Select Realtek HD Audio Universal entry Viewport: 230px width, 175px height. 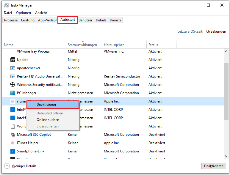click(x=40, y=76)
